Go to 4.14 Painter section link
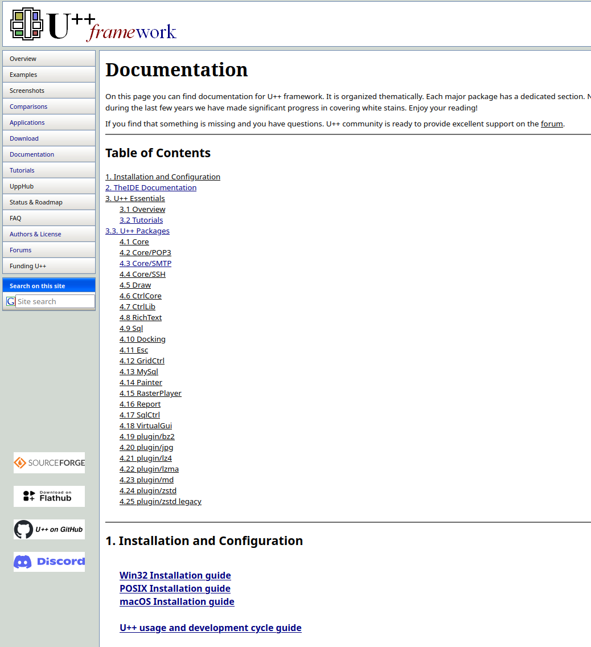 (141, 382)
